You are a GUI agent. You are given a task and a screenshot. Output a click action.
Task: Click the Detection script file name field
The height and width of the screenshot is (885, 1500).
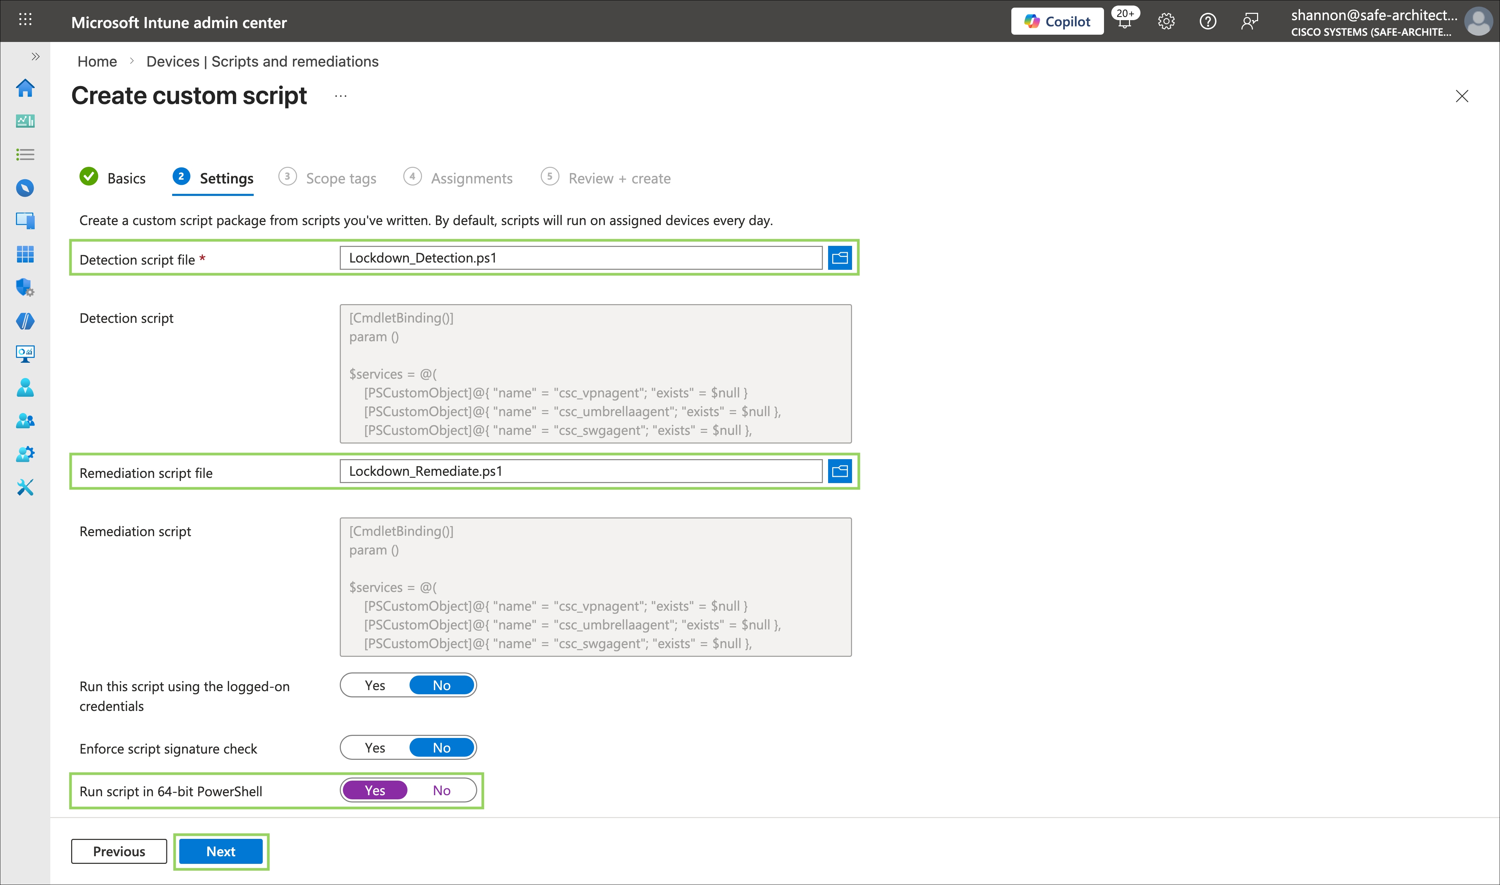click(x=581, y=258)
